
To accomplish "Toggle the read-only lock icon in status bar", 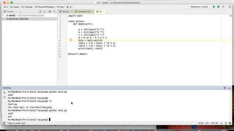I will pos(222,123).
